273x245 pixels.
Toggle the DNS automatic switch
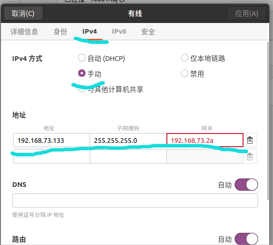pyautogui.click(x=246, y=185)
